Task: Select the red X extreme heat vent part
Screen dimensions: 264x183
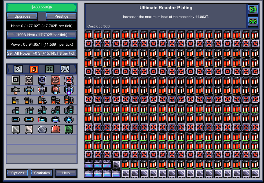Action: tap(69, 80)
